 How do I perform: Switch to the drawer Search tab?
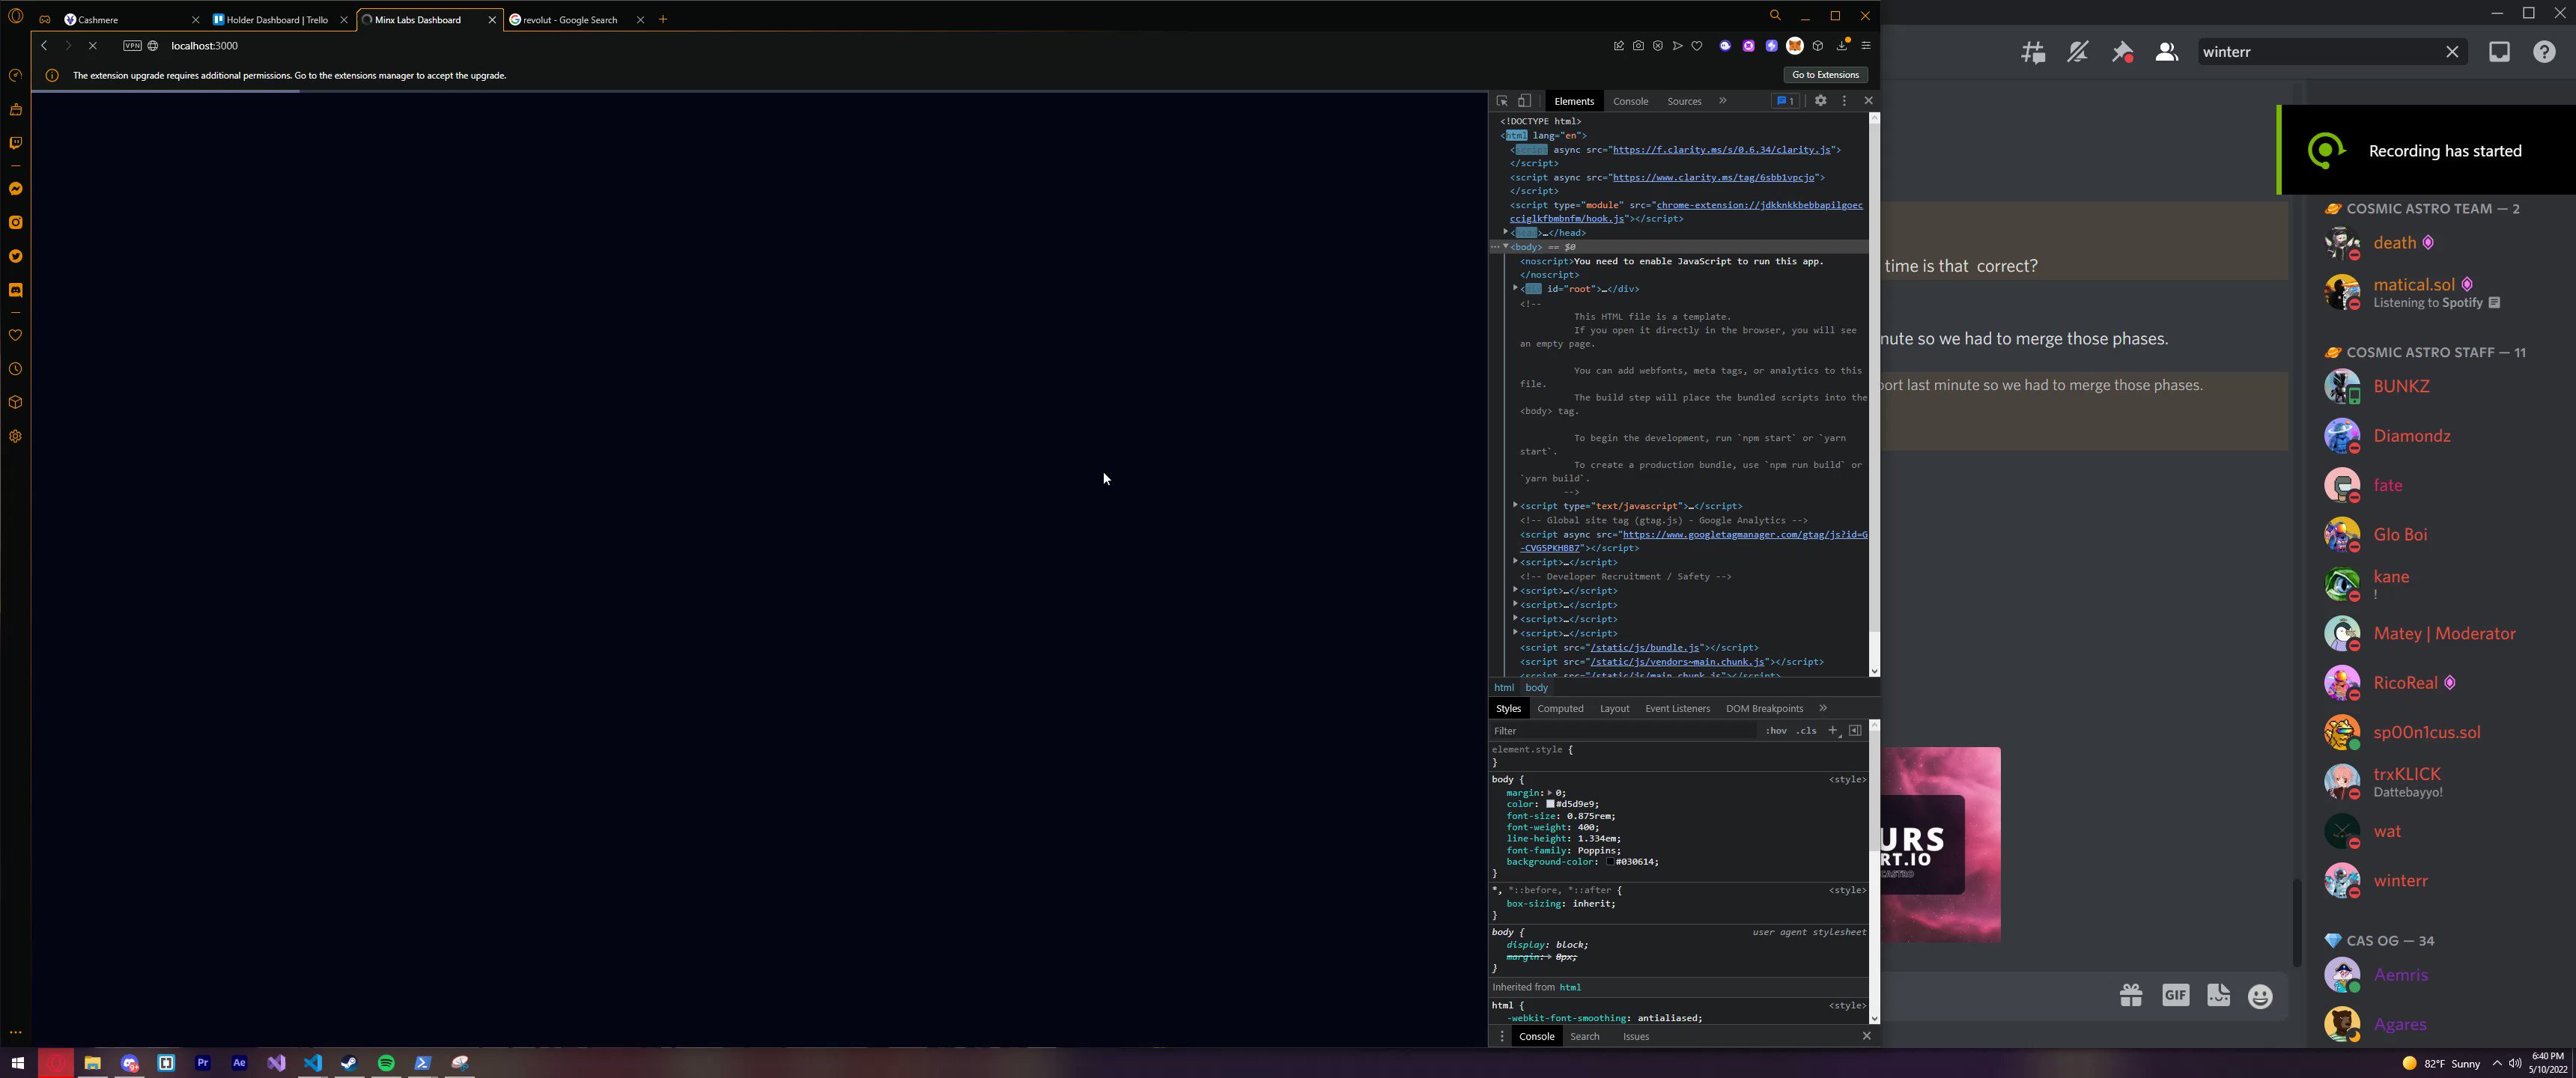tap(1584, 1037)
